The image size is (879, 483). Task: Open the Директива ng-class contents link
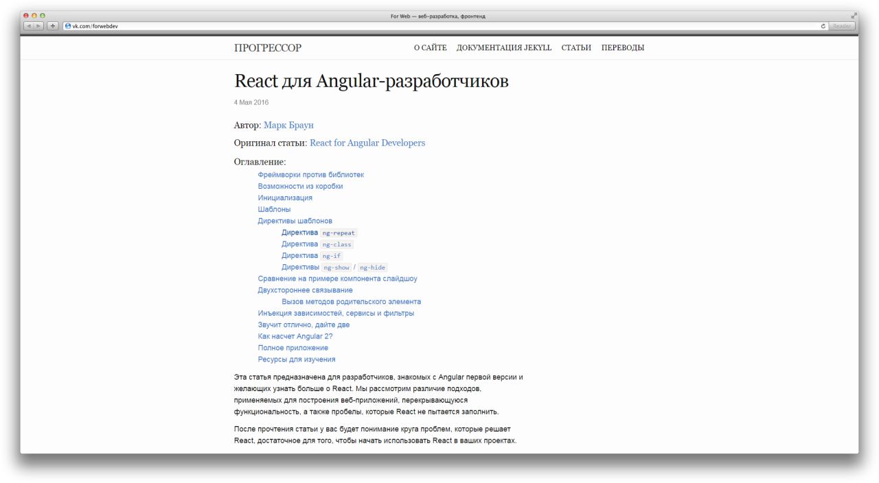[x=317, y=244]
